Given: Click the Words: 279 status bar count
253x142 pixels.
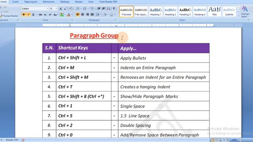Looking at the screenshot, I should [x=11, y=140].
